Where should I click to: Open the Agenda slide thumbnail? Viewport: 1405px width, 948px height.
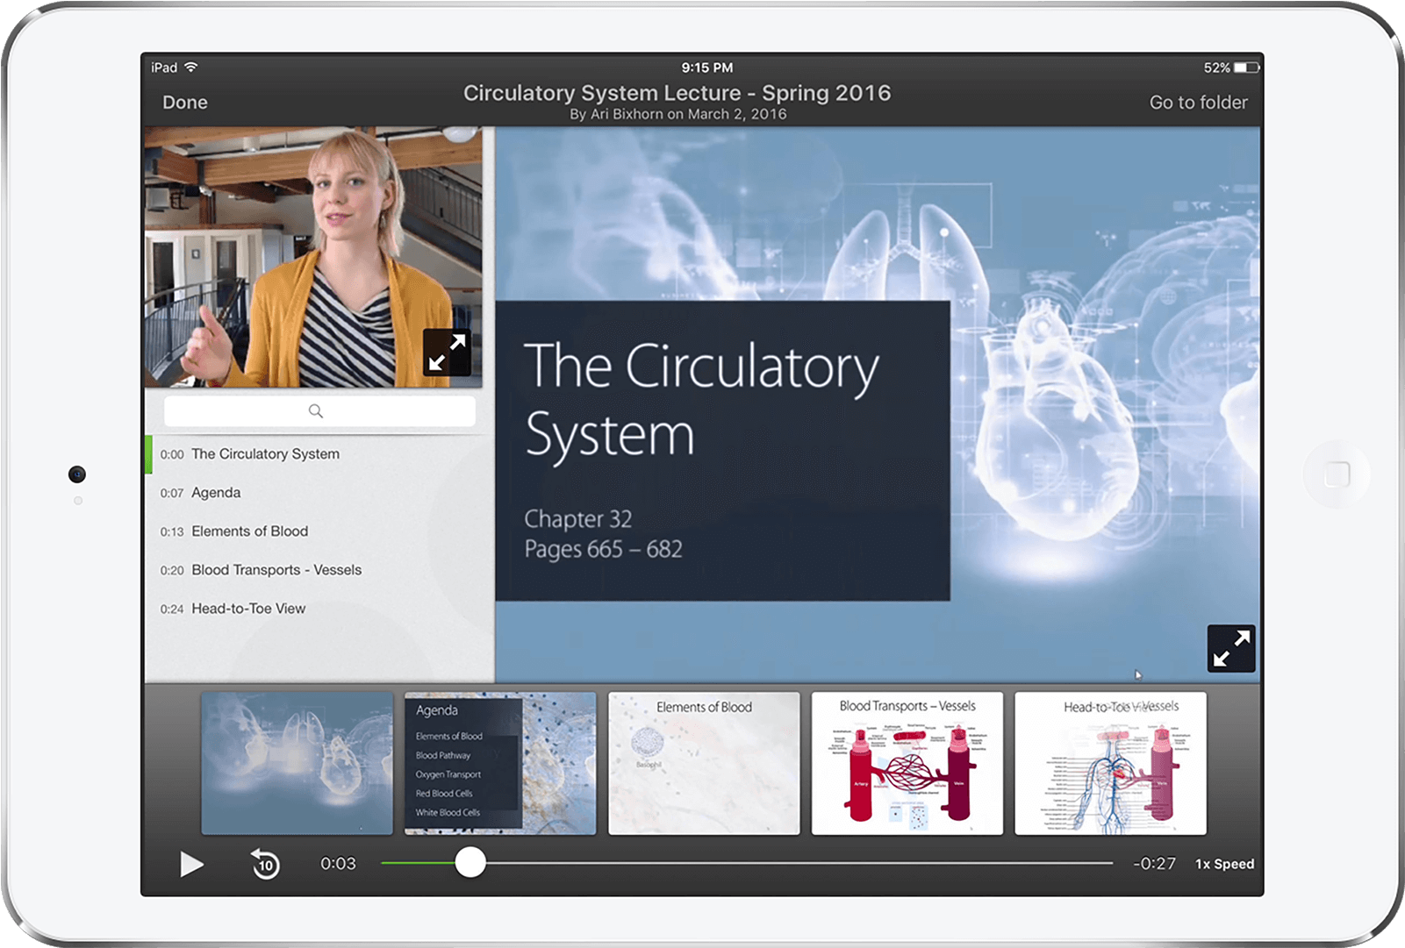coord(500,763)
